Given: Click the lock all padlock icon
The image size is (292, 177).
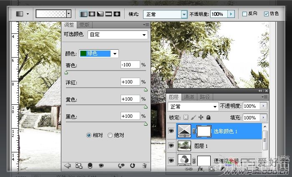Looking at the screenshot, I should coord(209,117).
